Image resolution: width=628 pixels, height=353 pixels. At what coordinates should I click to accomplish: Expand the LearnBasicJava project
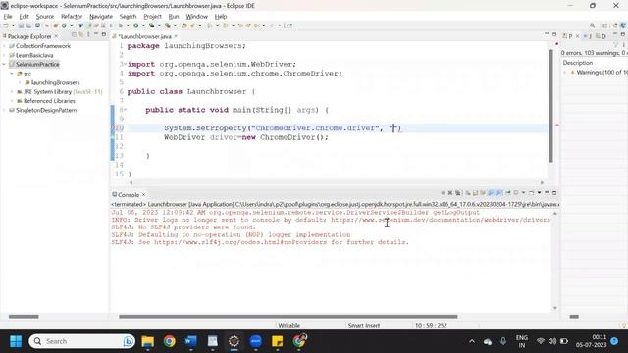pos(4,55)
